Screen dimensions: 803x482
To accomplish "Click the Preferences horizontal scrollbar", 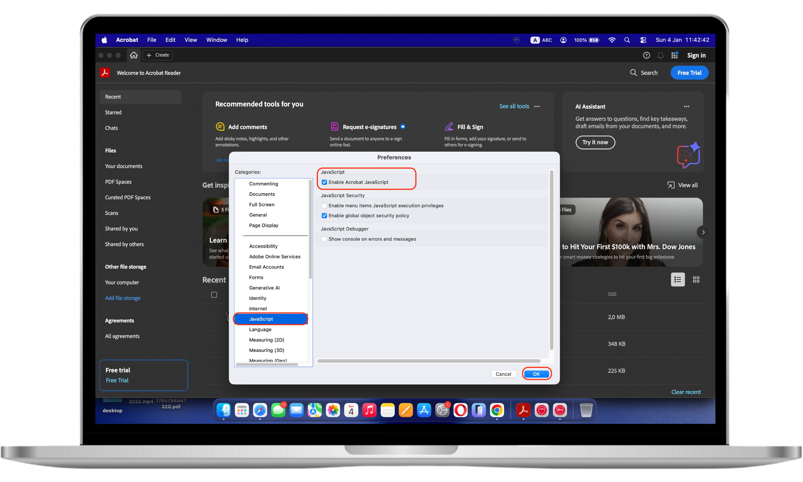I will pos(428,361).
